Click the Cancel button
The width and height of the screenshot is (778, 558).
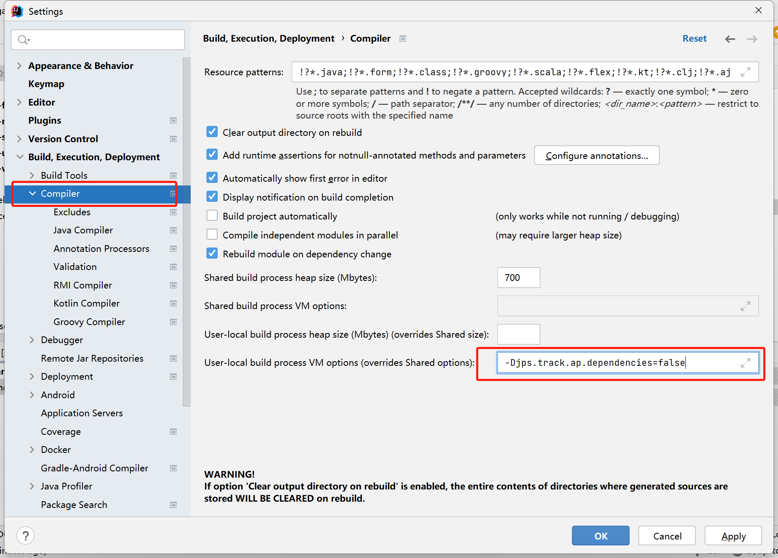[x=667, y=536]
